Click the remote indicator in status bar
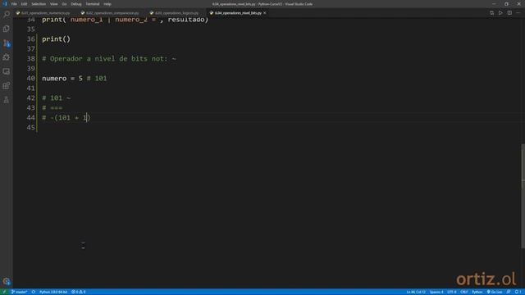The width and height of the screenshot is (525, 295). click(4, 292)
